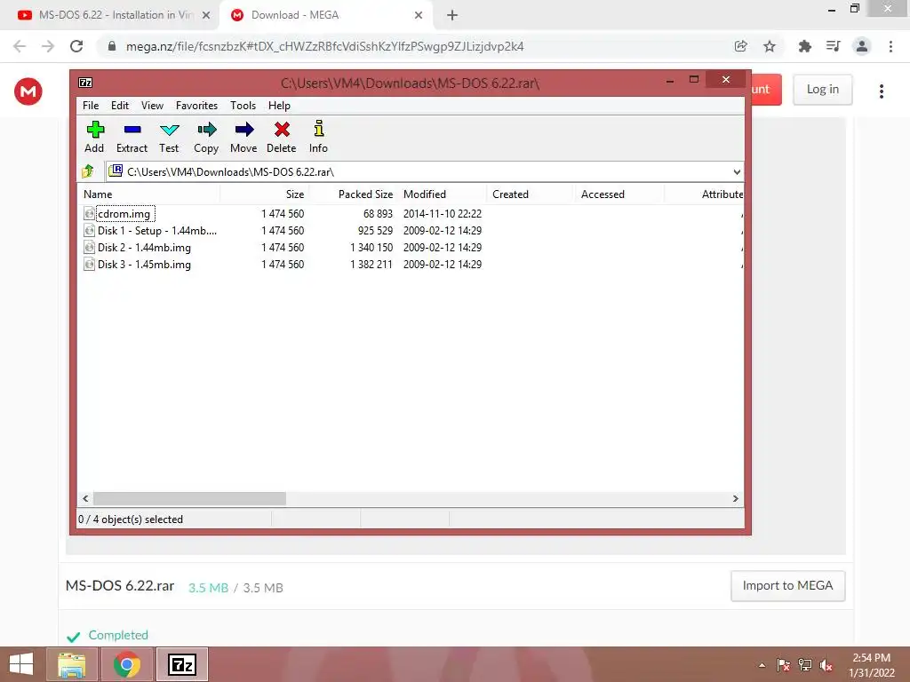Select the Disk 2 - 1.44mb.img file icon
Screen dimensions: 910x682
(x=89, y=247)
